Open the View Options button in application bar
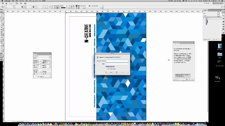 [x=17, y=3]
